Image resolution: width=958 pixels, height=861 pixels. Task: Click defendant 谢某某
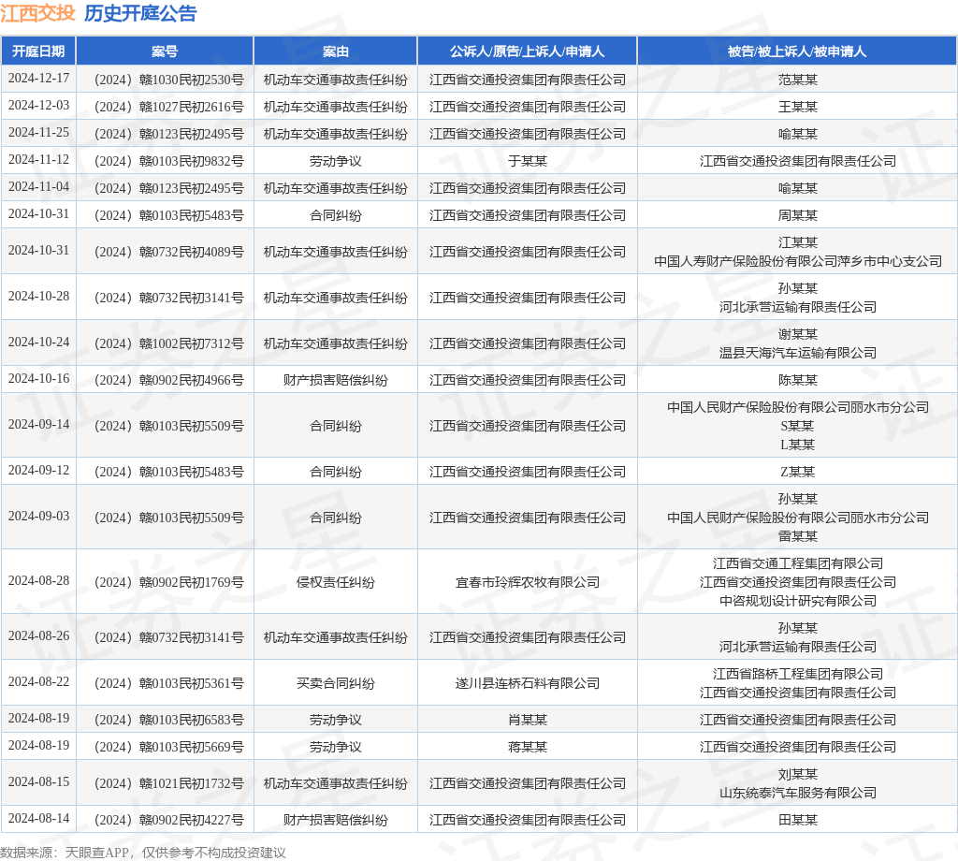click(798, 334)
